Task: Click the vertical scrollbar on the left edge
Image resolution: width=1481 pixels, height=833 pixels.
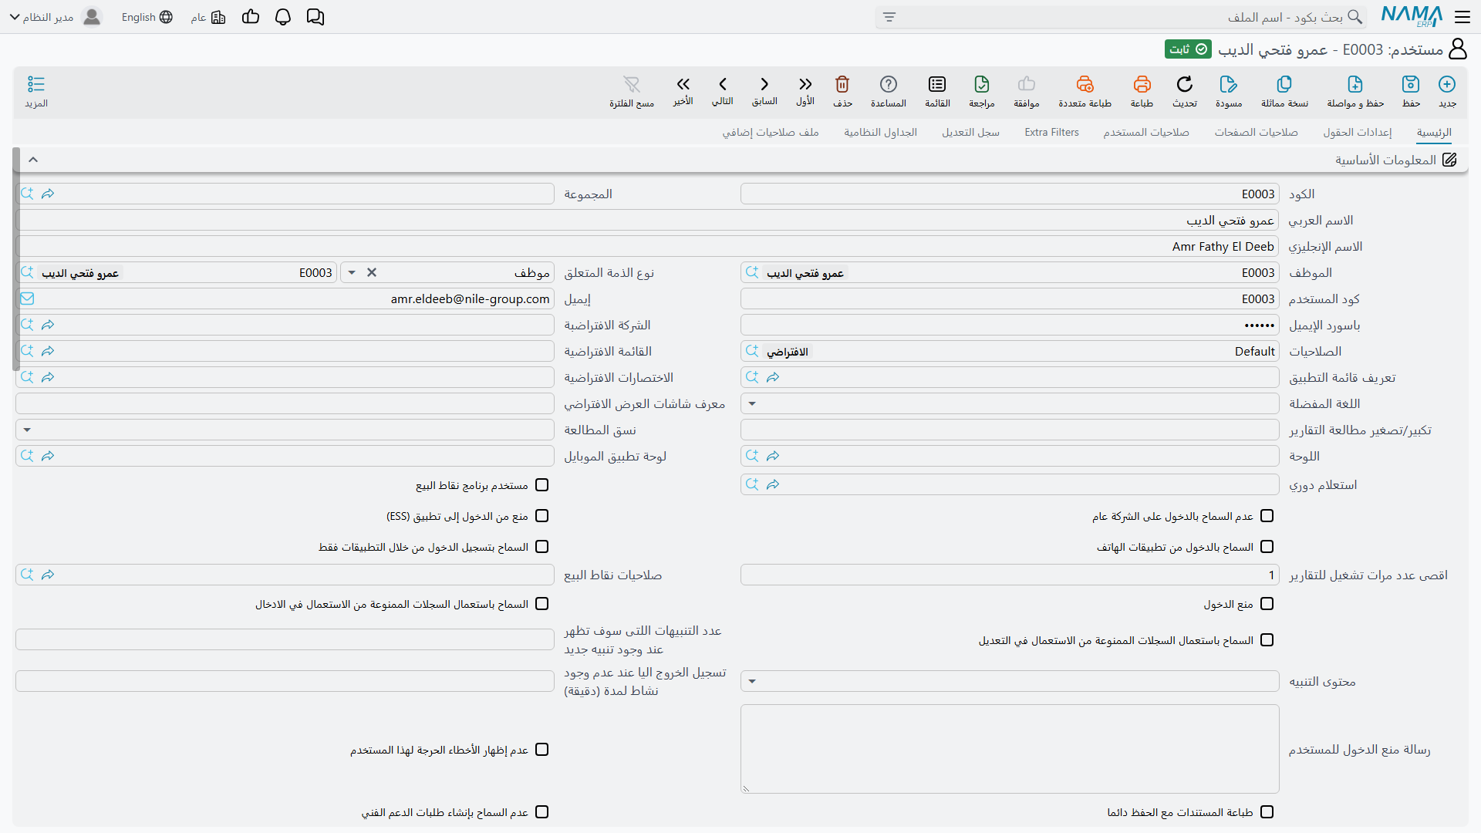Action: pos(16,259)
